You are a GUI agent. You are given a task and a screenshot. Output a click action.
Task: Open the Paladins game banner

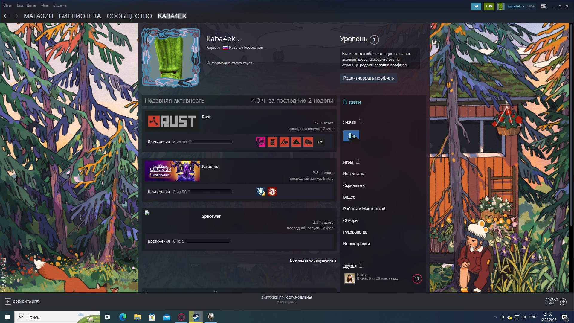point(172,171)
